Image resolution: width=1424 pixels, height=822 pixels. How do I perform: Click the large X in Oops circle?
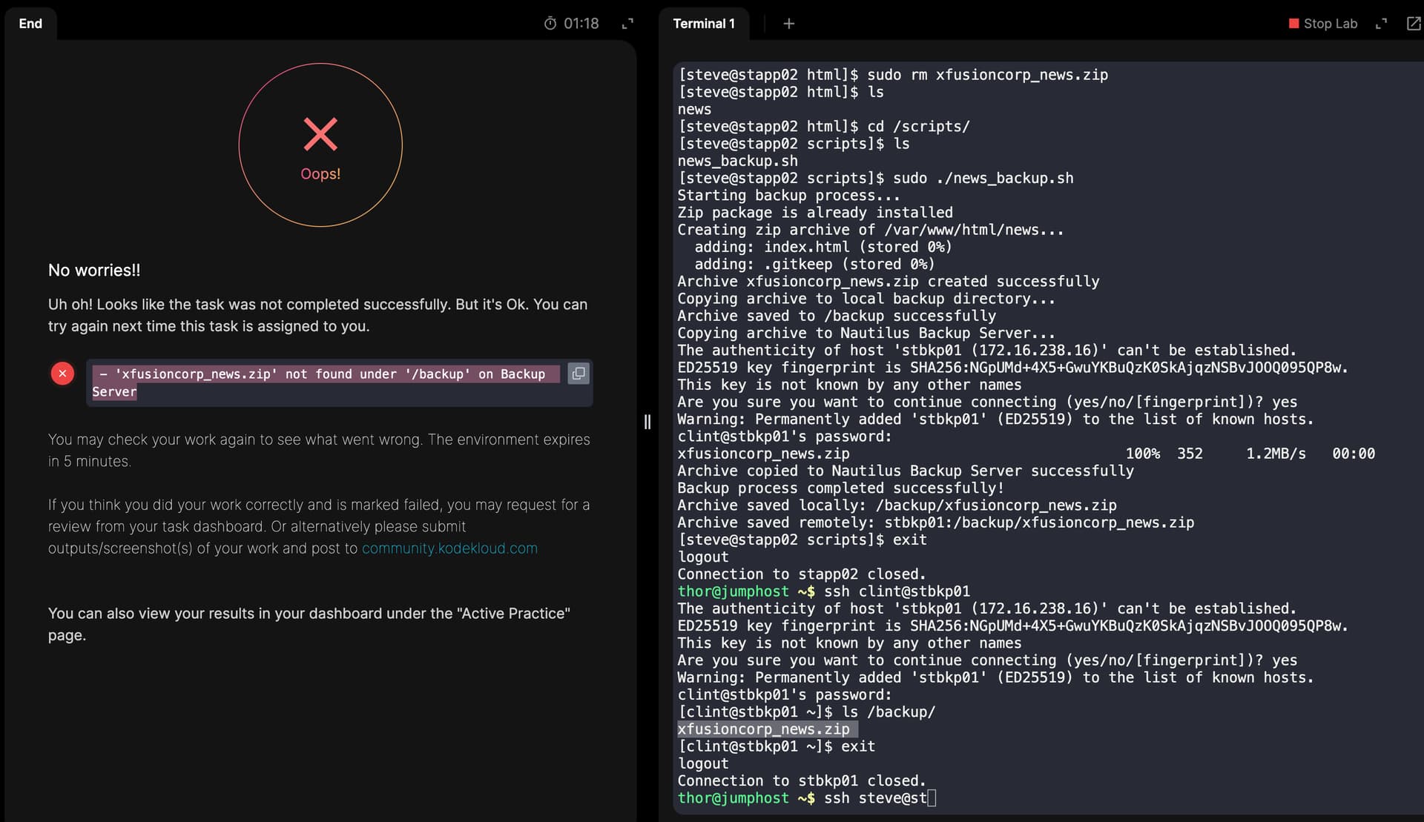point(320,134)
